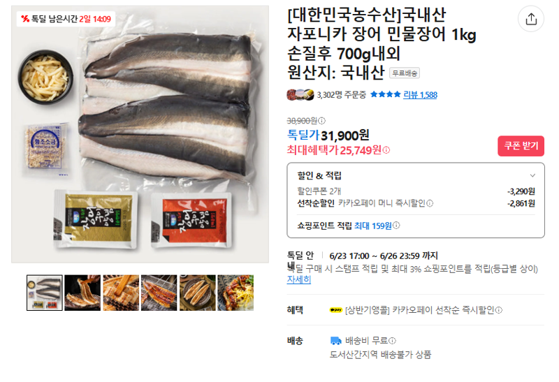This screenshot has height=382, width=559.
Task: Select the last thumbnail with garnished eel
Action: pos(235,293)
